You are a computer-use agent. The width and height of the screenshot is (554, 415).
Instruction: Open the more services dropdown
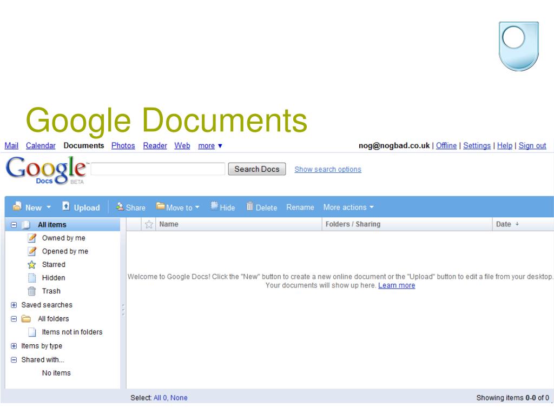(210, 145)
